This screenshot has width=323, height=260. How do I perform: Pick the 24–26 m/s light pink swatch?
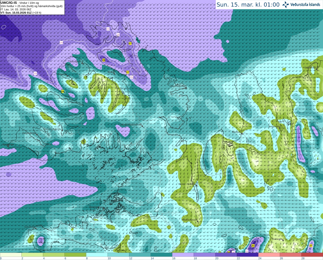coord(269,255)
